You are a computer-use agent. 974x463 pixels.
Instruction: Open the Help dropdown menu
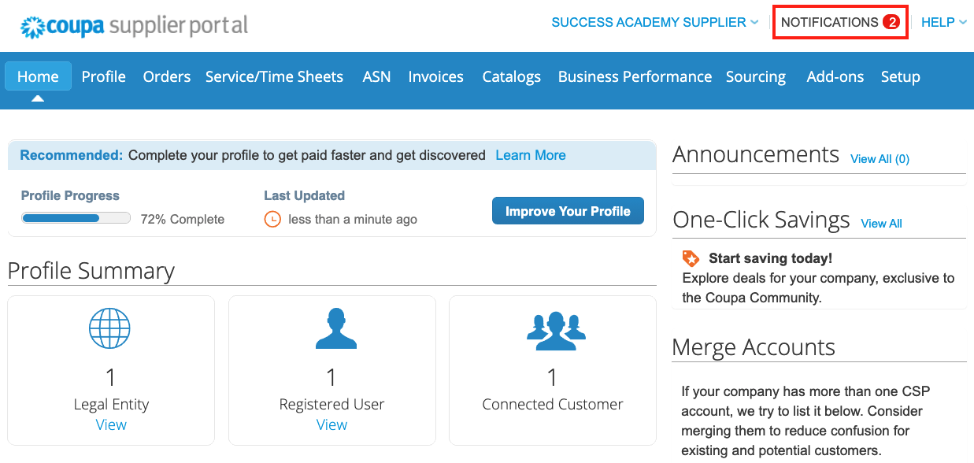pyautogui.click(x=943, y=22)
